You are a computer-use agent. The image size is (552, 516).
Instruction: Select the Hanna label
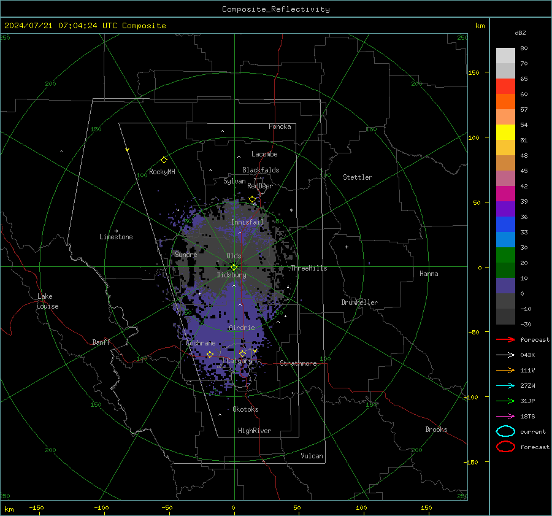[x=429, y=274]
